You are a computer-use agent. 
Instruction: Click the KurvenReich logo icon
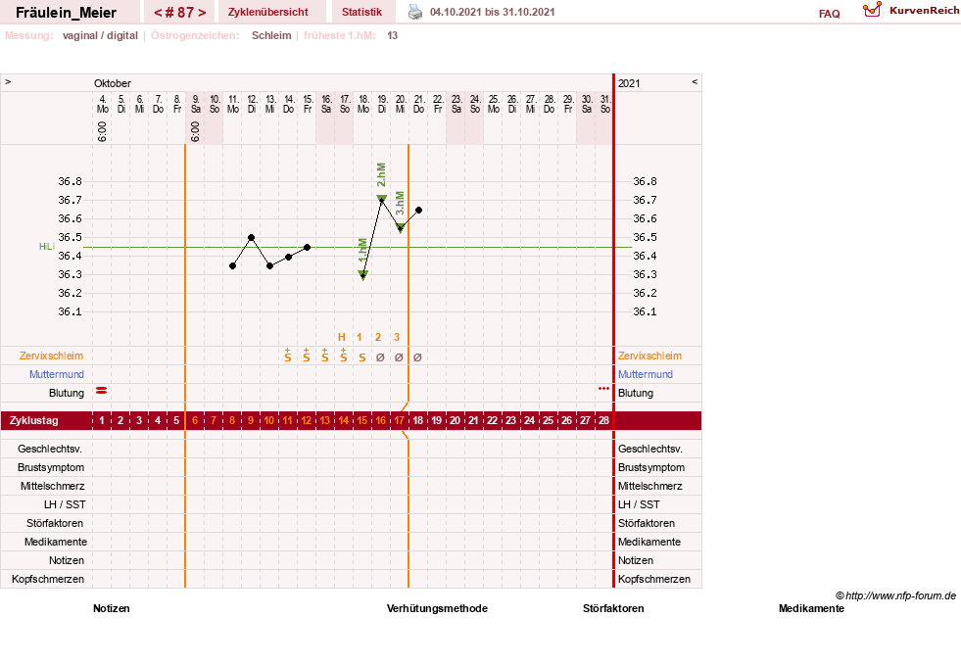tap(872, 10)
